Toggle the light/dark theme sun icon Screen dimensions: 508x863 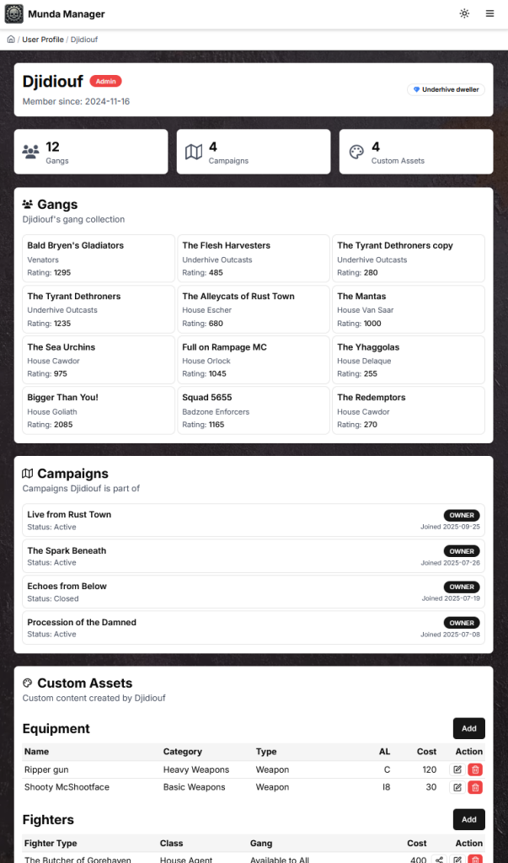click(x=464, y=13)
